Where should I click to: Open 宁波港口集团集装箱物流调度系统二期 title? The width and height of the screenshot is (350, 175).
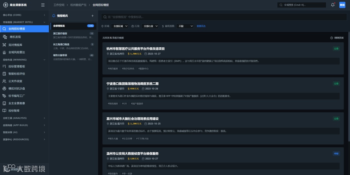click(x=133, y=84)
